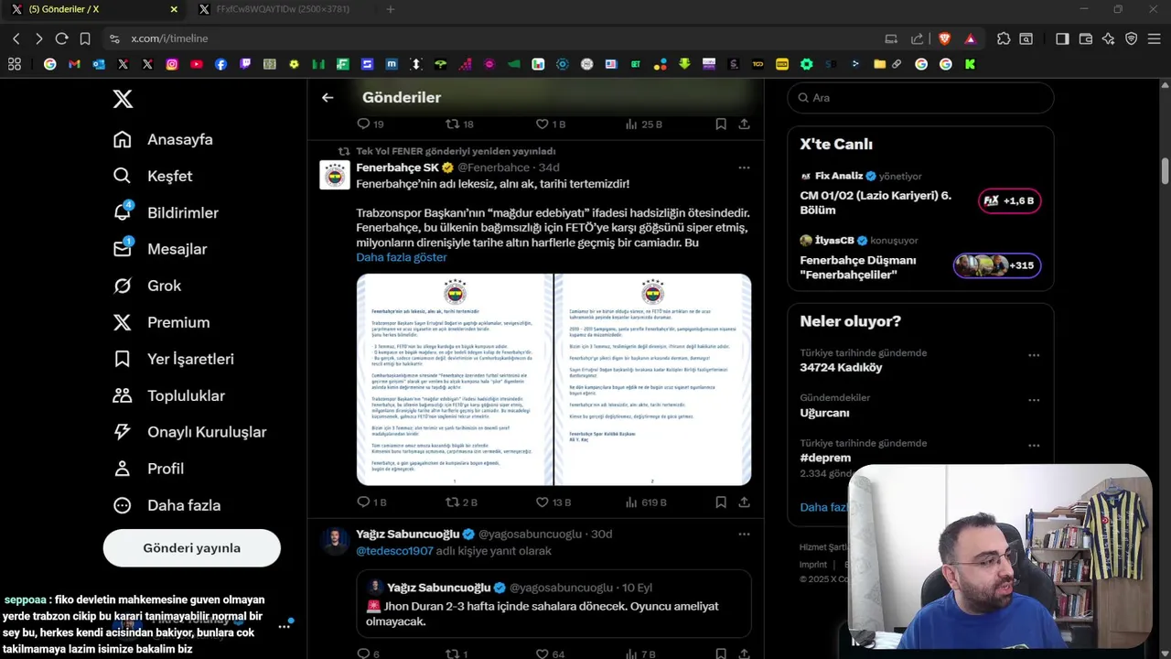Share the Fenerbahçe SK post
This screenshot has height=659, width=1171.
click(745, 502)
